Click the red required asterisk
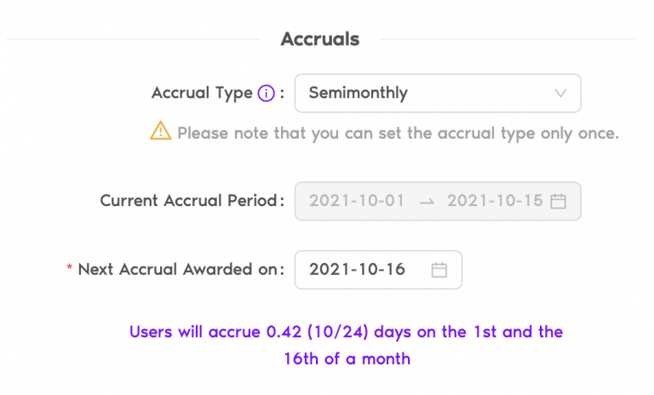 (69, 267)
